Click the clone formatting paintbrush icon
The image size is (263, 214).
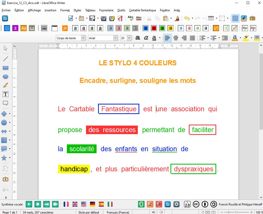[177, 18]
